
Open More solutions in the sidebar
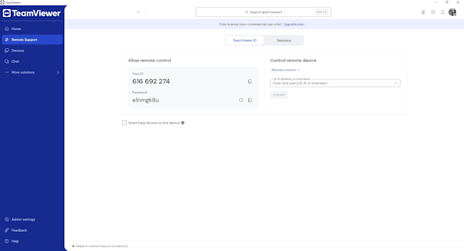click(x=32, y=72)
